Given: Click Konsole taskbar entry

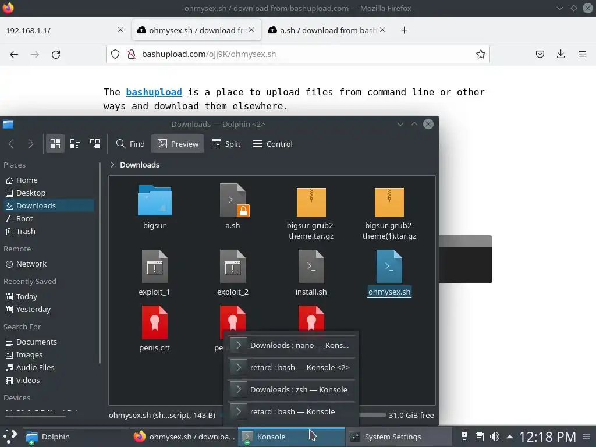Looking at the screenshot, I should click(x=291, y=437).
